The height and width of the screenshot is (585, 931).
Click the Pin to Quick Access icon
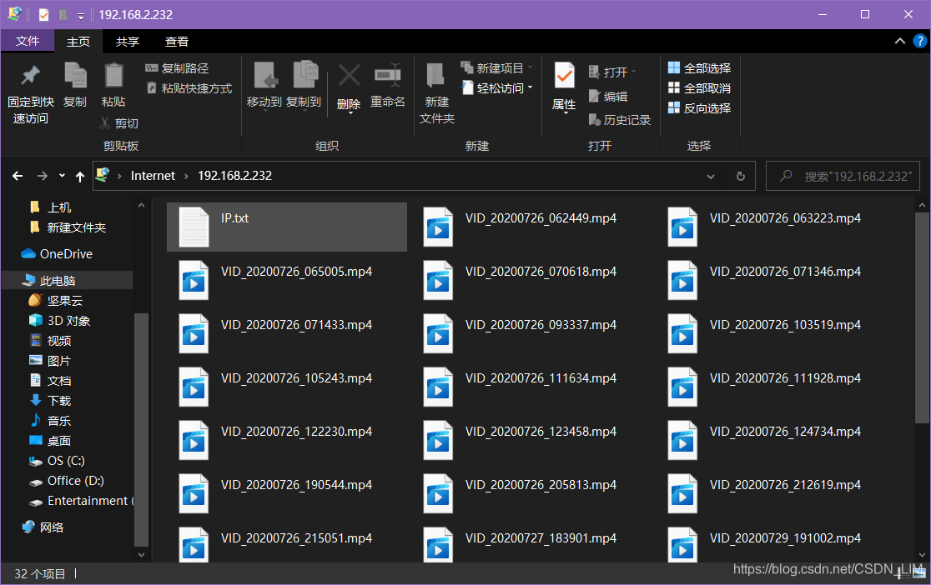pyautogui.click(x=30, y=77)
